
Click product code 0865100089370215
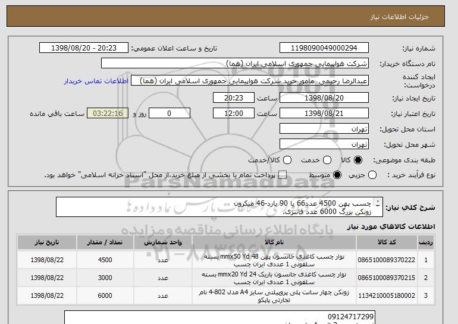[387, 278]
